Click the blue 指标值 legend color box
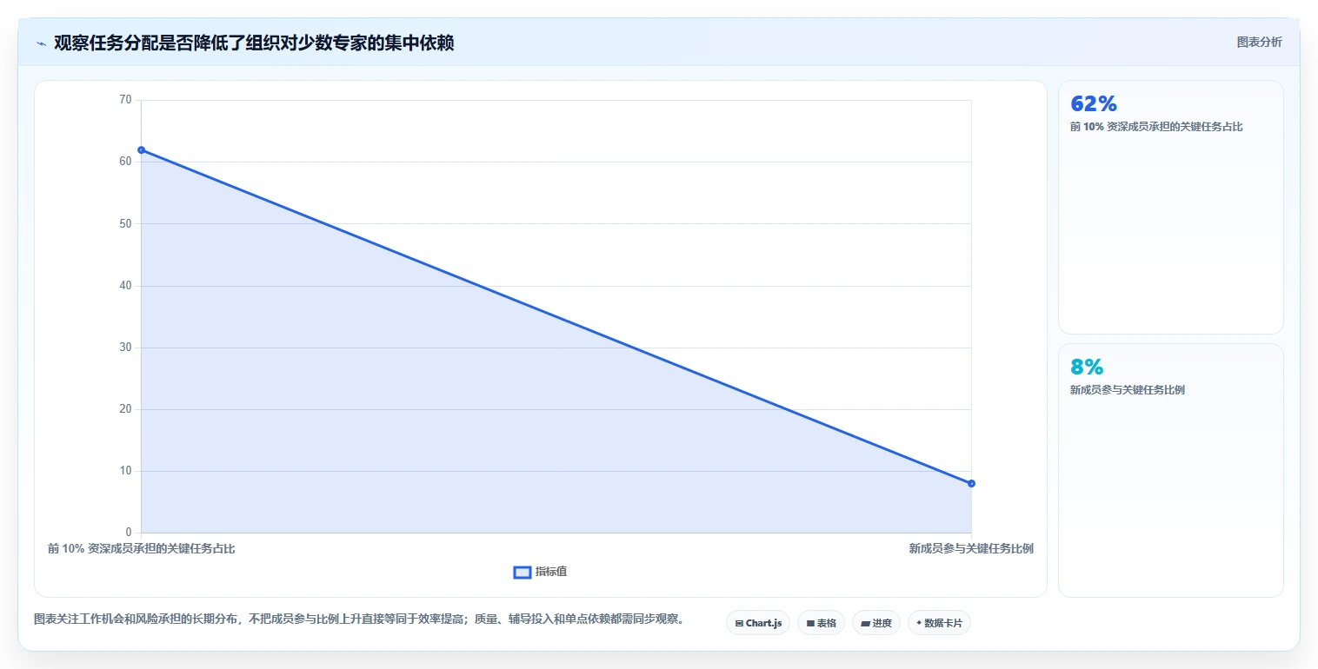 click(523, 572)
